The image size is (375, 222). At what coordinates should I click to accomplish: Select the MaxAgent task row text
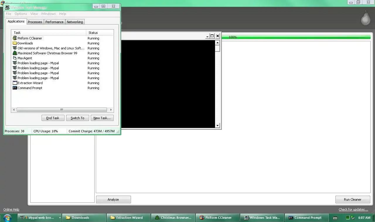pos(25,58)
